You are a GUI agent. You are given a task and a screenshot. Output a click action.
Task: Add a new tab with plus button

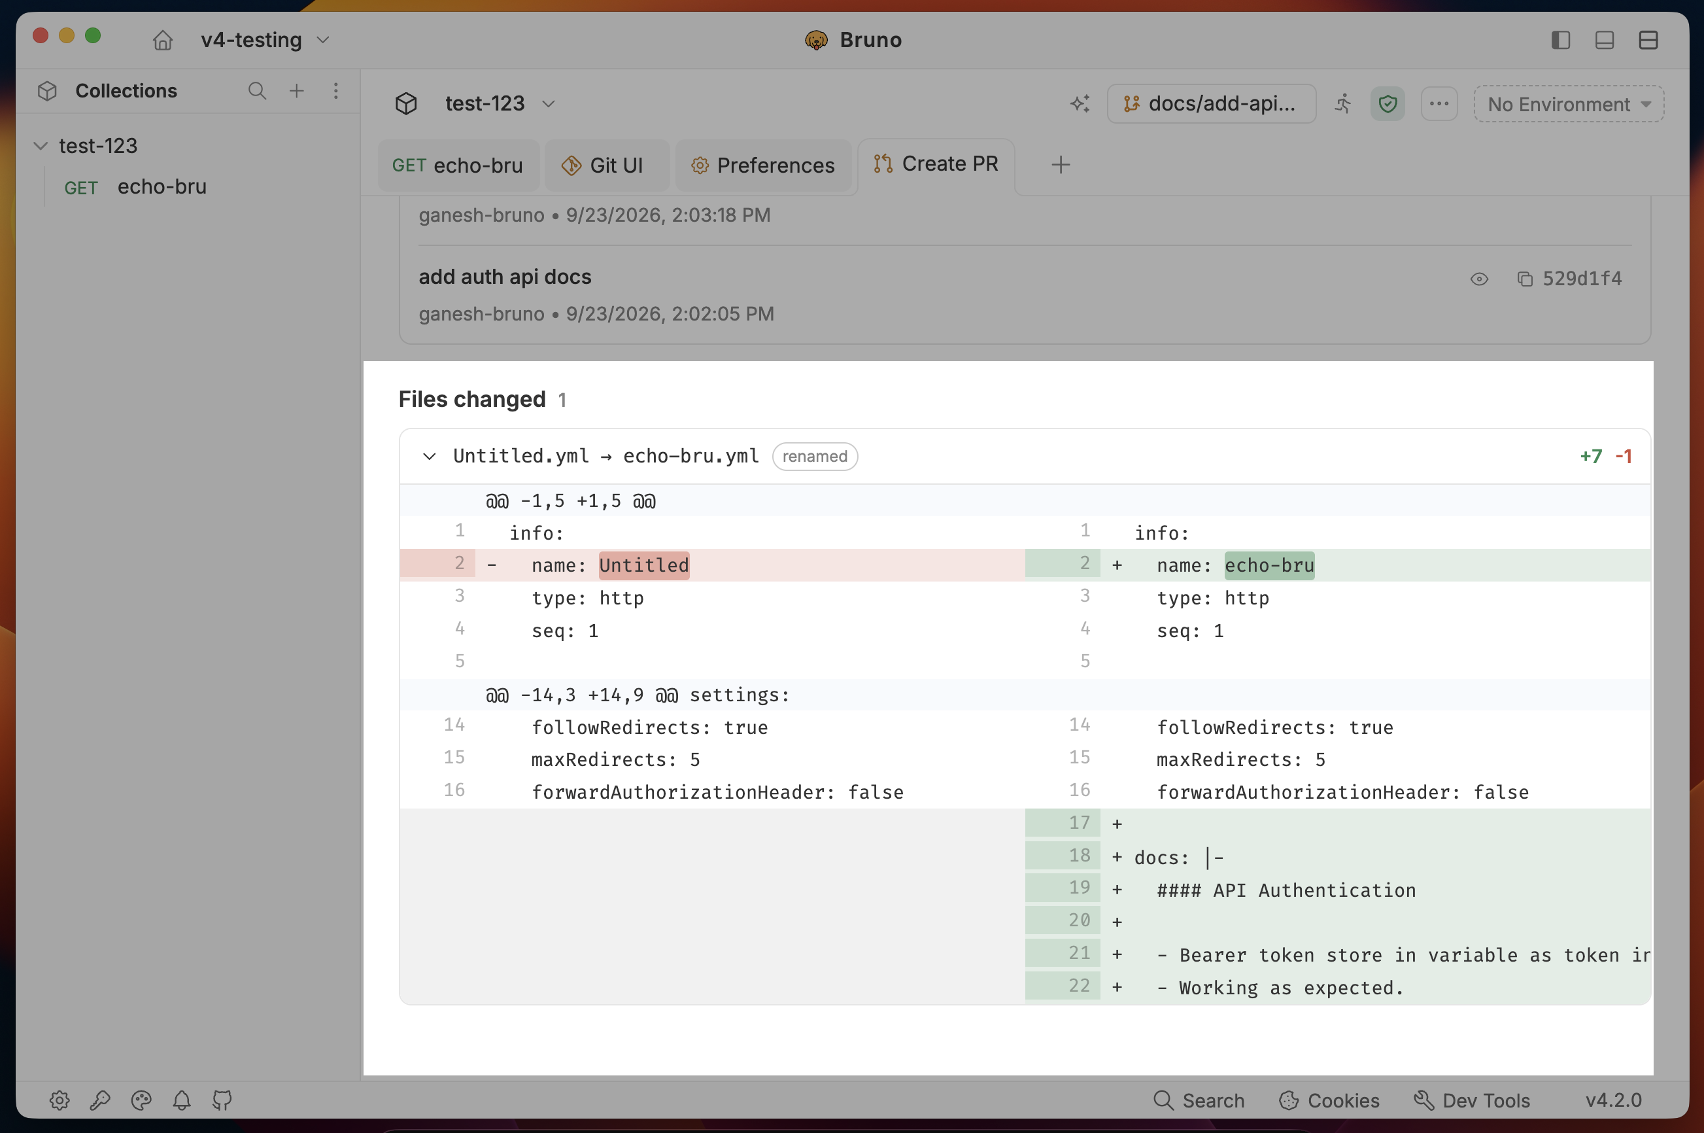click(x=1061, y=165)
